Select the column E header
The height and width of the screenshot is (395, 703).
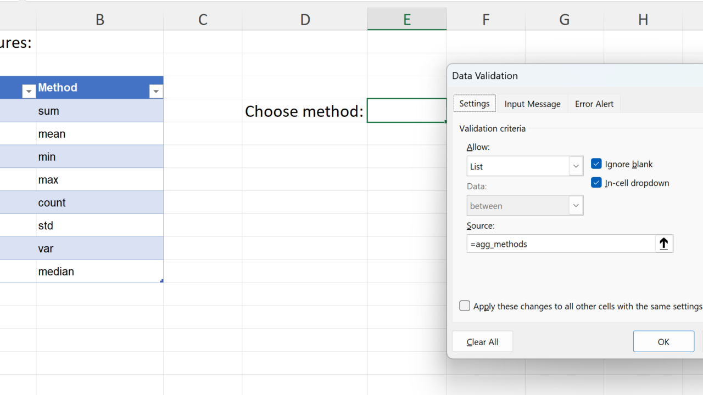click(406, 20)
